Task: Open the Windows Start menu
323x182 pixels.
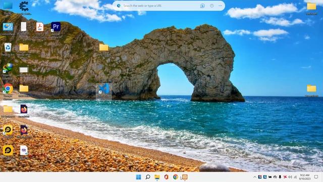Action: click(139, 177)
